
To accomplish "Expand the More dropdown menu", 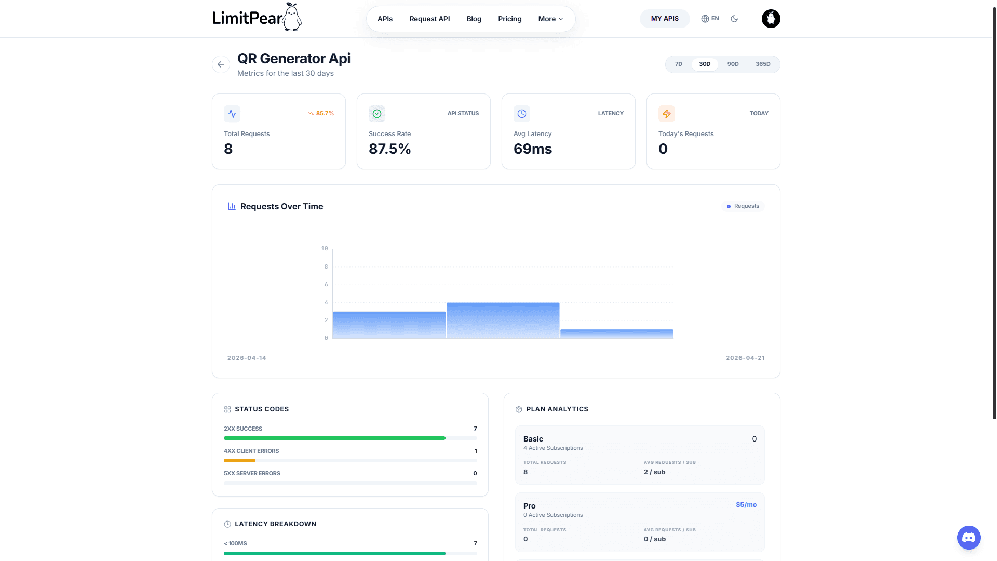I will (x=551, y=19).
